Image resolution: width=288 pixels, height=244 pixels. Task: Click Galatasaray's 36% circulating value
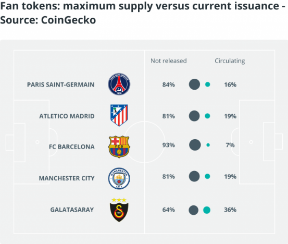230,210
